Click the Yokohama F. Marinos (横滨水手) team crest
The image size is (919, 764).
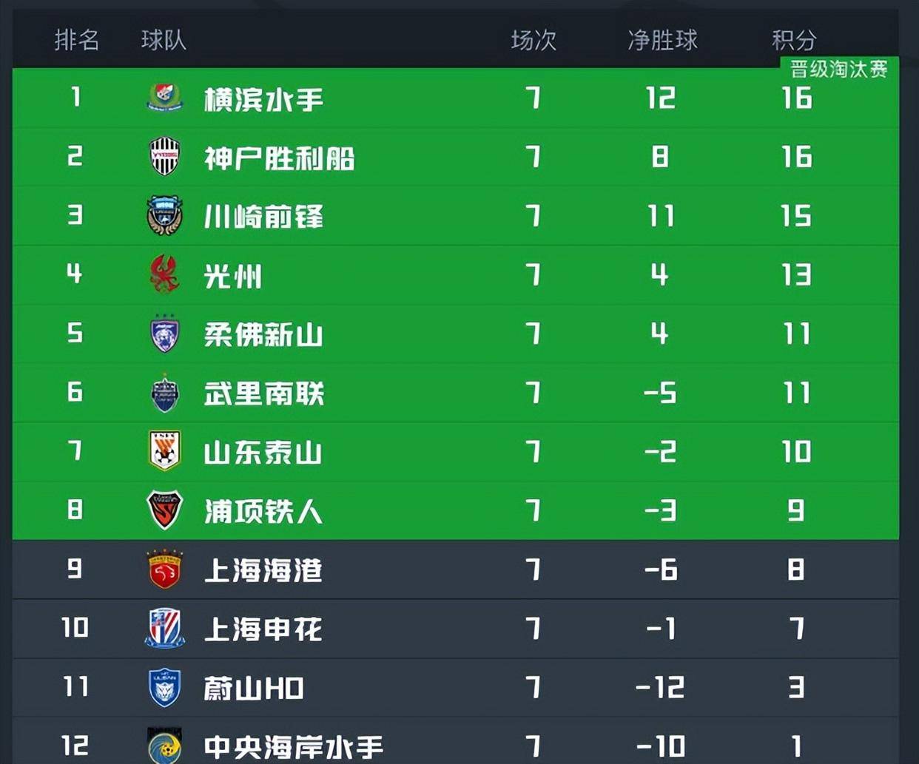point(164,98)
